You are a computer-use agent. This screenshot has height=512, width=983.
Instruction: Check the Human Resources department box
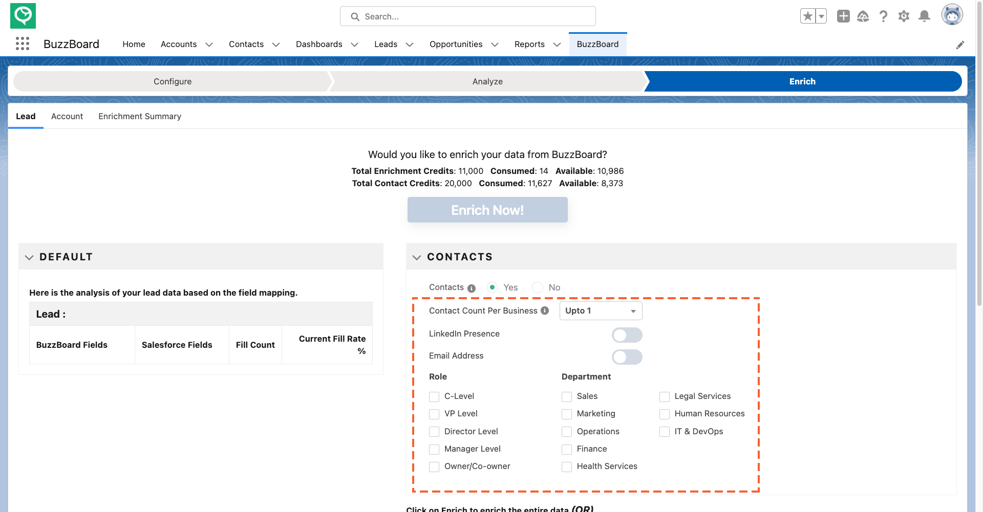(x=665, y=414)
